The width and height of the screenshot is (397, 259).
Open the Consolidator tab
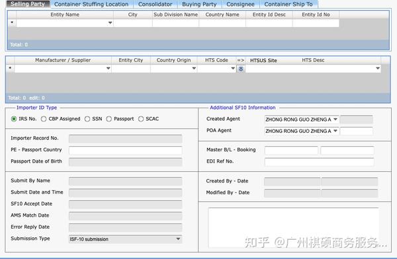pos(155,5)
